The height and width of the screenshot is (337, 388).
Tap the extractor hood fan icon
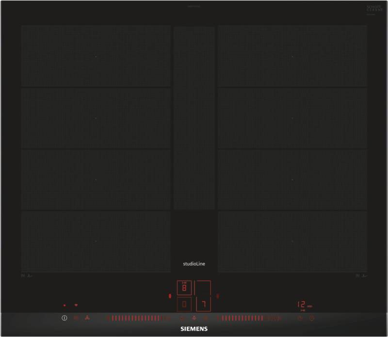pyautogui.click(x=87, y=318)
